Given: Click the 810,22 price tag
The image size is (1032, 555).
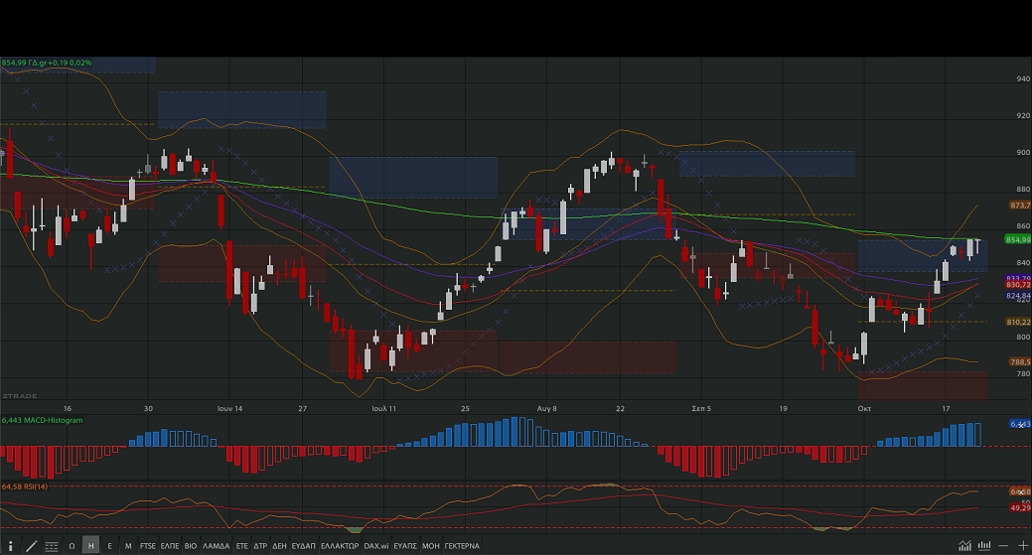Looking at the screenshot, I should (x=1018, y=323).
